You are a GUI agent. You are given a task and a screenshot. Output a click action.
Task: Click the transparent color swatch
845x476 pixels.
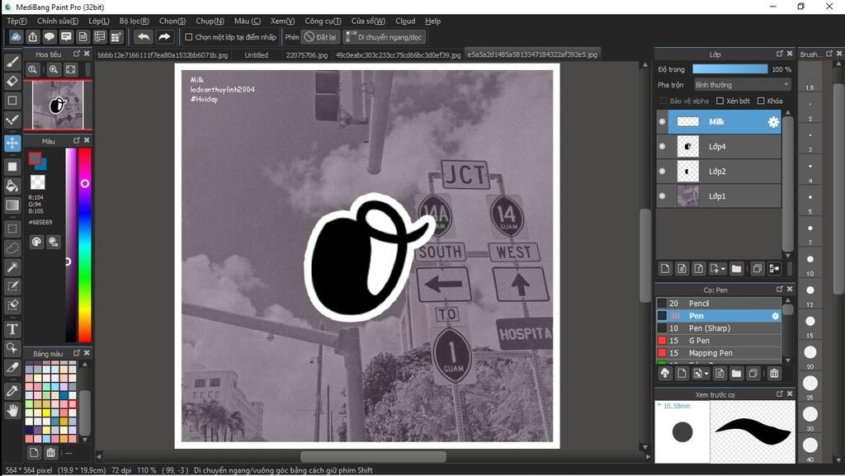coord(37,182)
